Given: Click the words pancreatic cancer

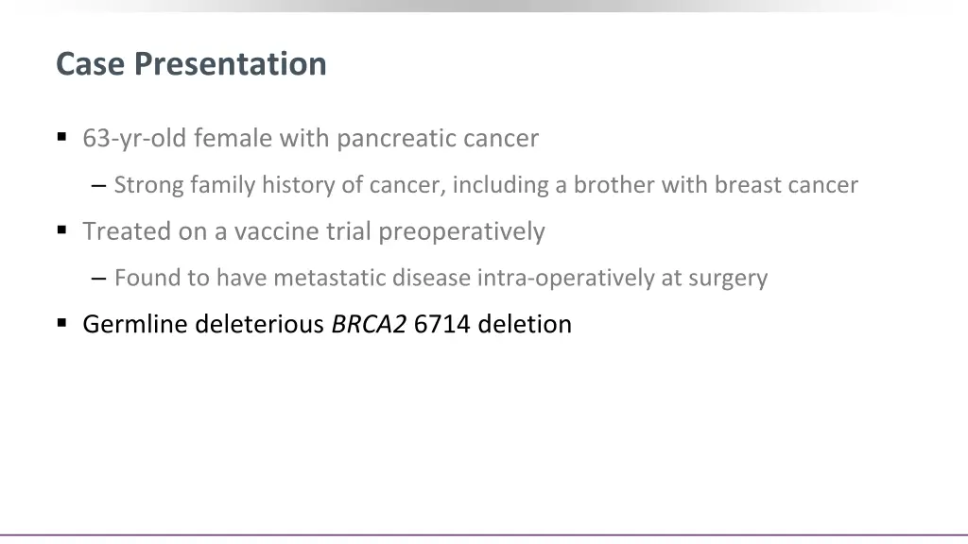Looking at the screenshot, I should tap(438, 139).
